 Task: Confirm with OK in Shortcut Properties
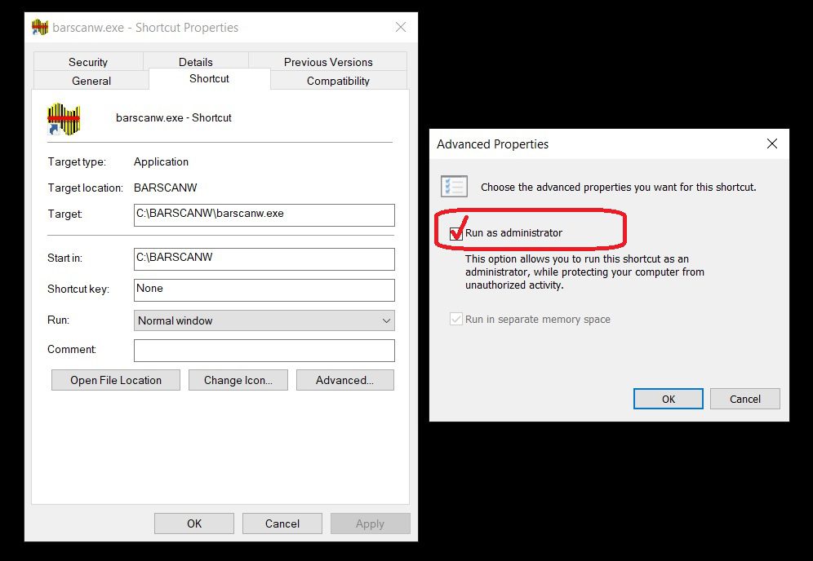point(194,523)
